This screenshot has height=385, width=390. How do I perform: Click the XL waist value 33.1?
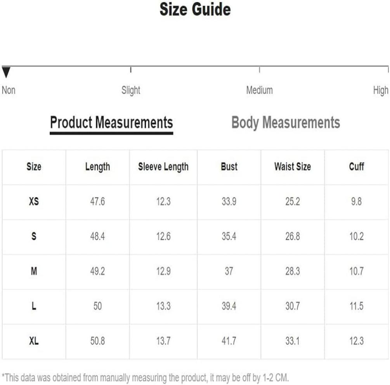click(x=293, y=341)
